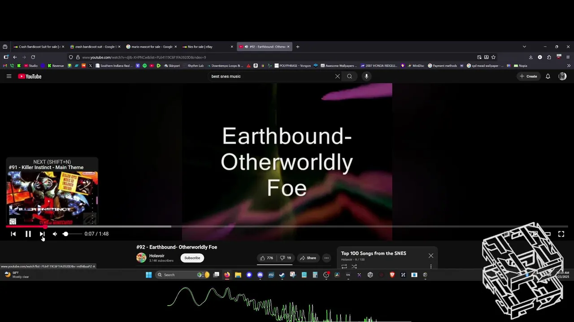Show more bookmarks chevron
This screenshot has height=322, width=574.
(x=569, y=66)
